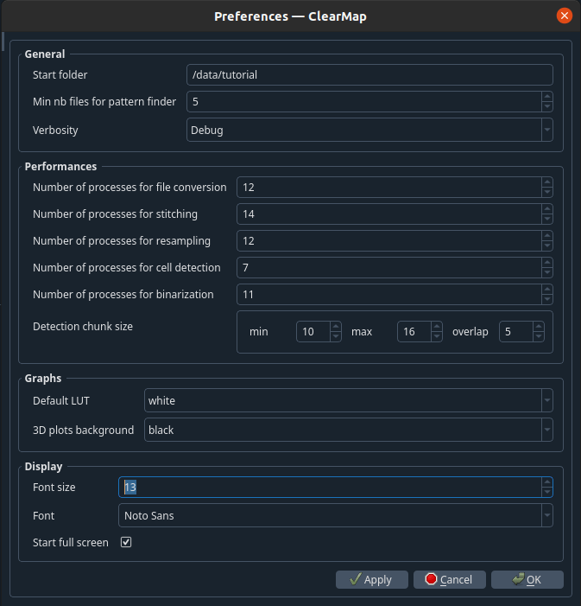Confirm with the OK button
581x606 pixels.
coord(527,580)
